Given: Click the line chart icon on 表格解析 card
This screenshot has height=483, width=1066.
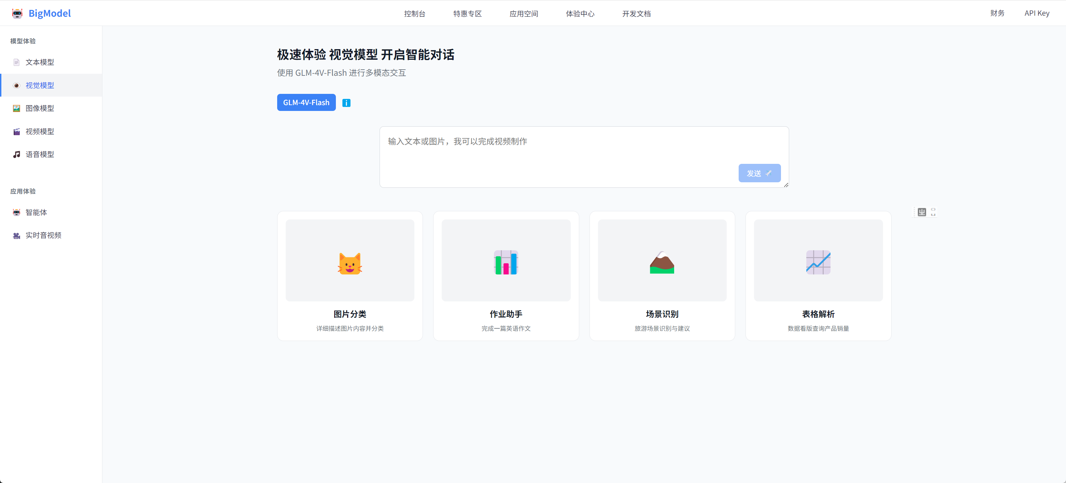Looking at the screenshot, I should click(818, 262).
